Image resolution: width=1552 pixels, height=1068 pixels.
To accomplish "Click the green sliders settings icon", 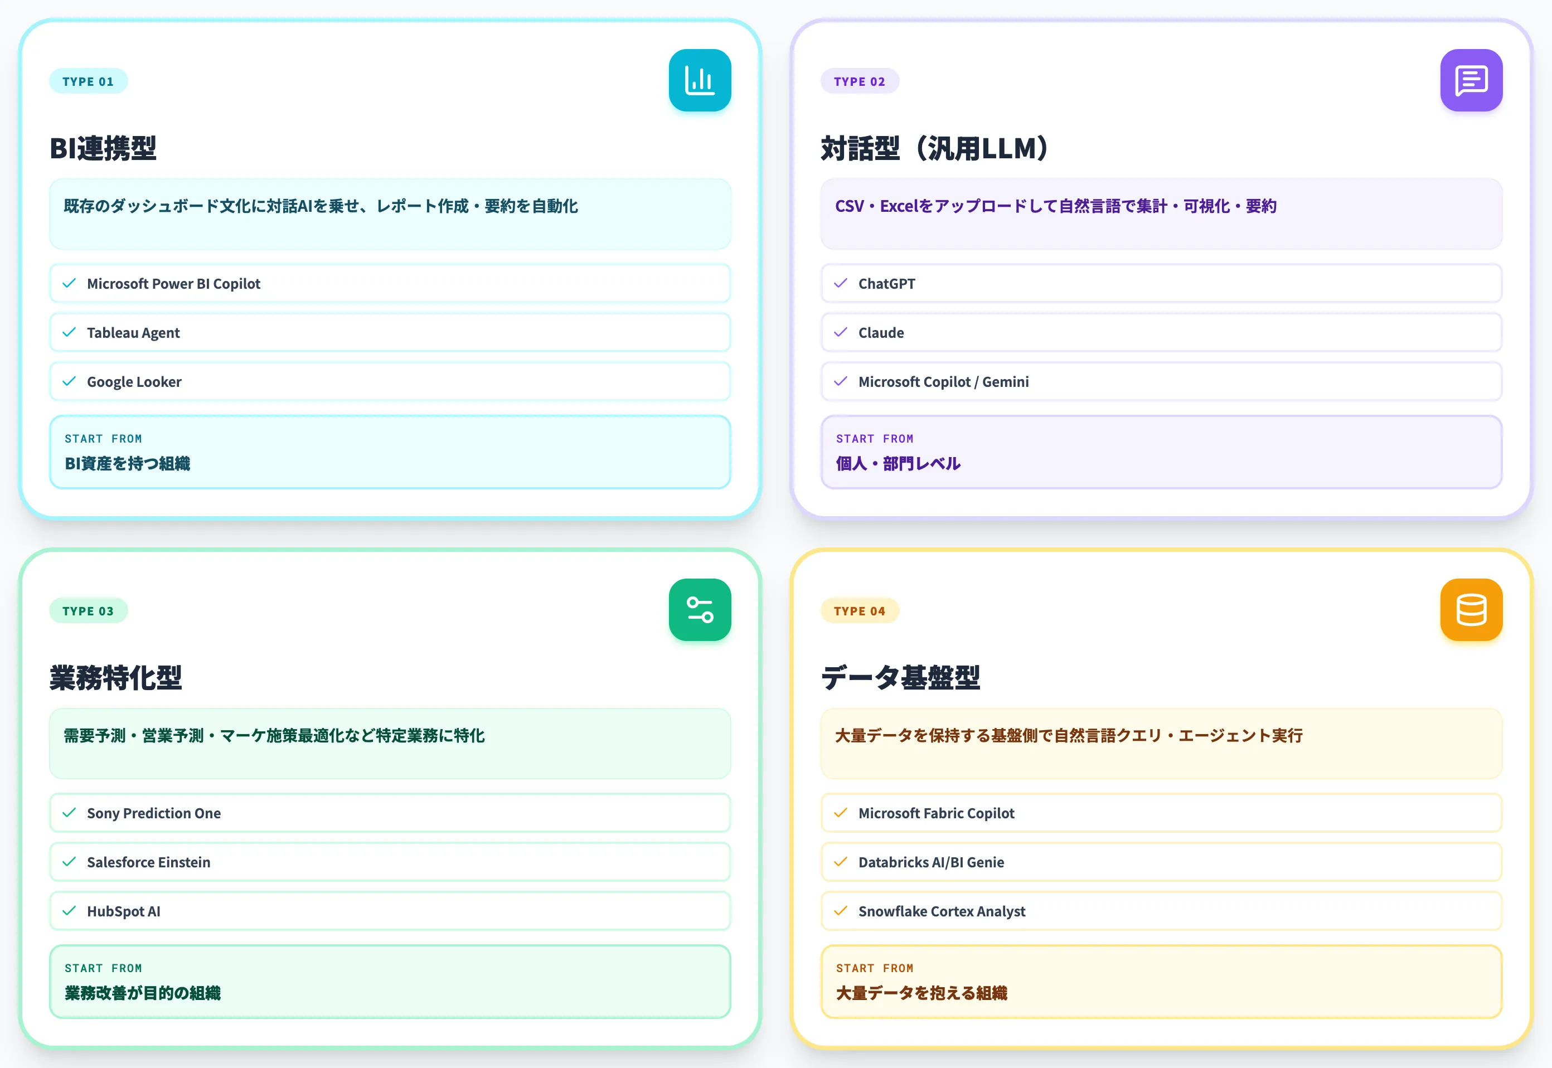I will [x=700, y=610].
